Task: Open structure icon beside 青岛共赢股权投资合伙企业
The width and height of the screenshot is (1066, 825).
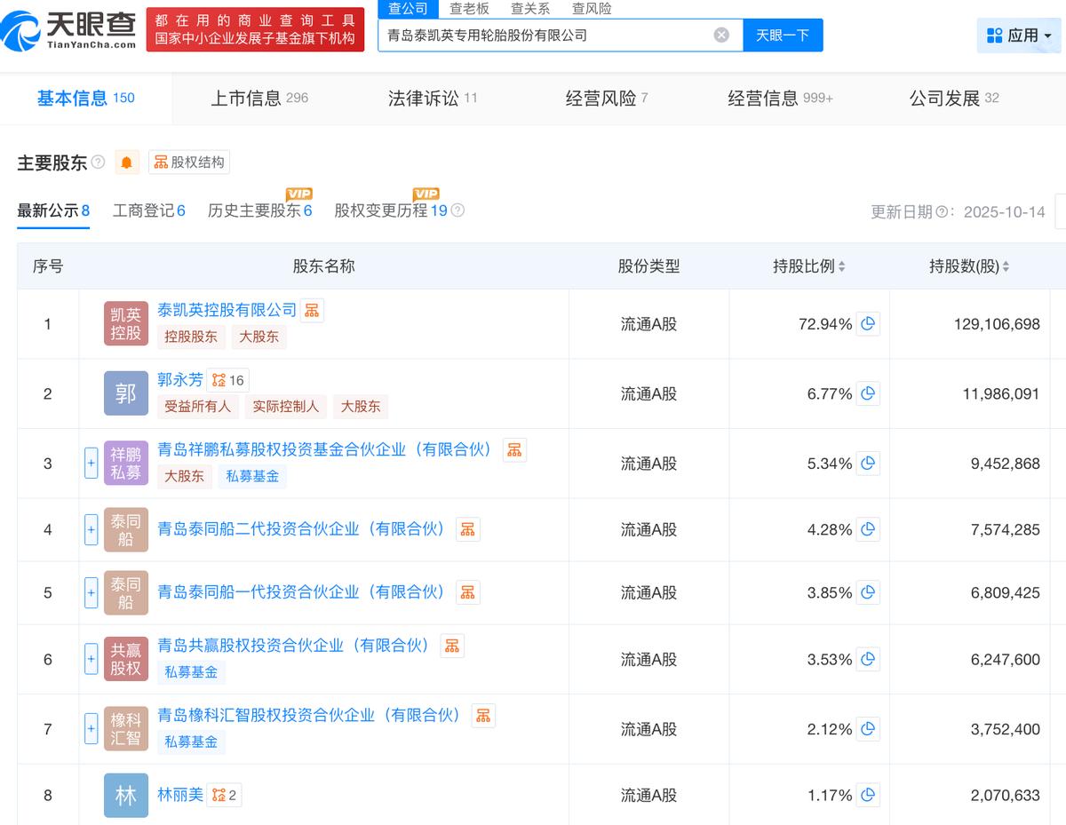Action: pyautogui.click(x=452, y=646)
